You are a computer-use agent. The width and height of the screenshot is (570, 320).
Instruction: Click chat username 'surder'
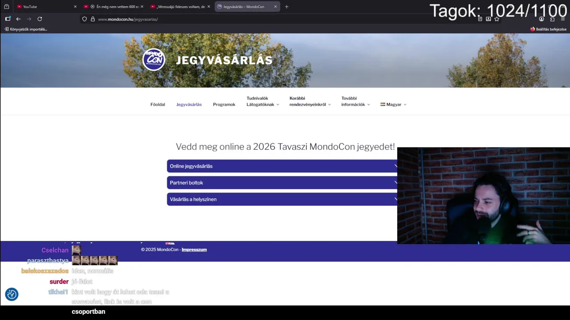[x=59, y=282]
